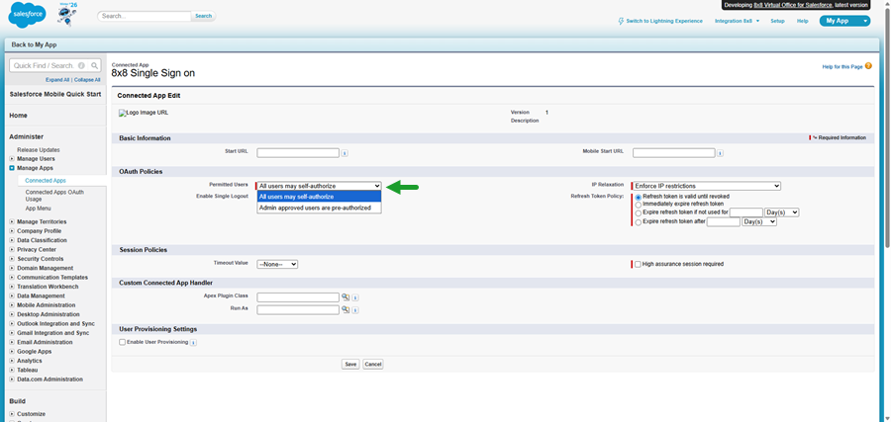This screenshot has height=422, width=891.
Task: Choose Admin approved users are pre-authorized
Action: coord(315,208)
